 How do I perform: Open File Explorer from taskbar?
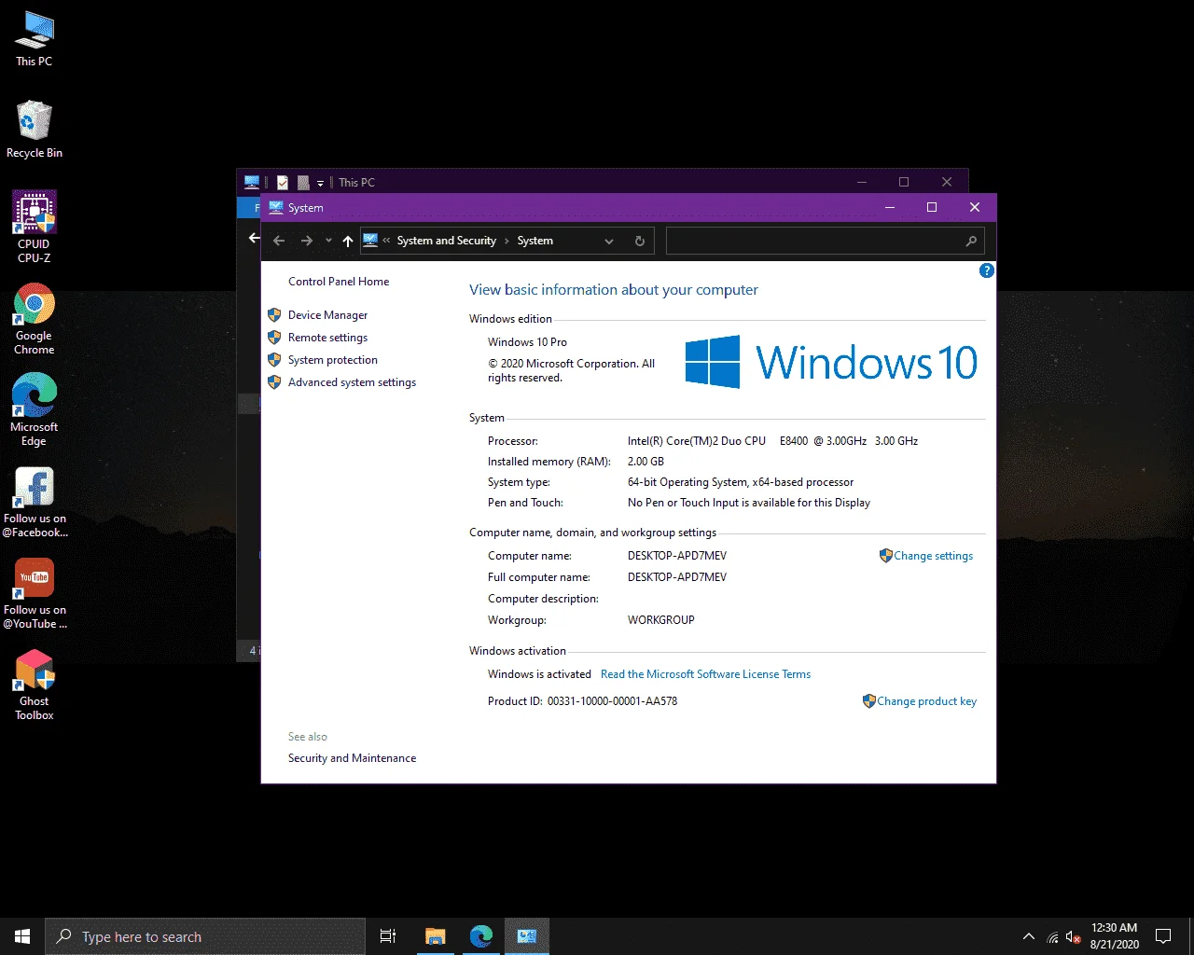[435, 936]
